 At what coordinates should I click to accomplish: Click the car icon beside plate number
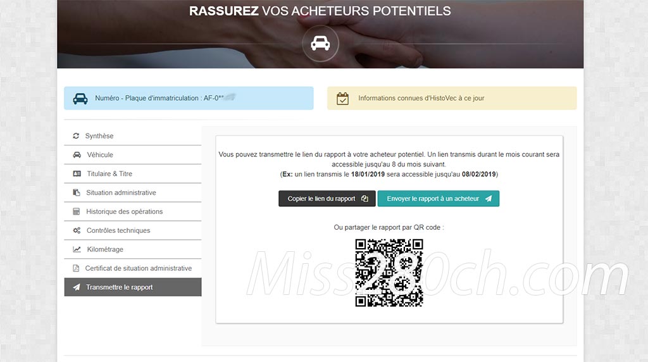click(x=80, y=98)
